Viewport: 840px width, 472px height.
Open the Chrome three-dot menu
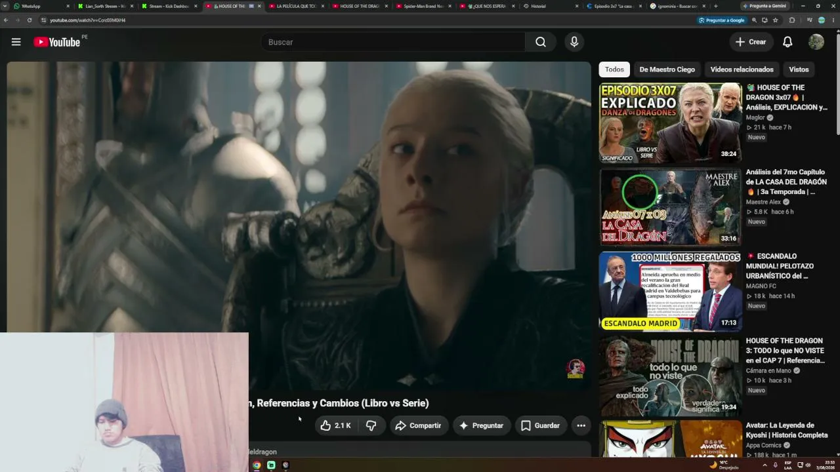point(833,20)
